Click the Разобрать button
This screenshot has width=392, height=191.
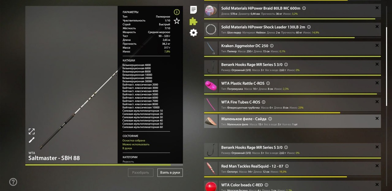pos(140,172)
